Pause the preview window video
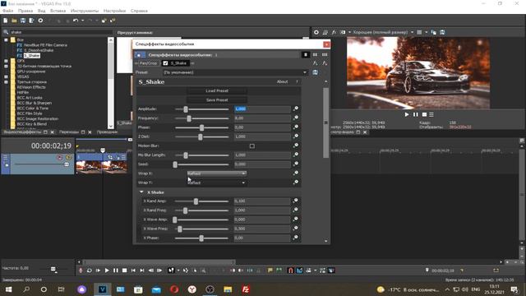This screenshot has width=526, height=296. [x=416, y=114]
